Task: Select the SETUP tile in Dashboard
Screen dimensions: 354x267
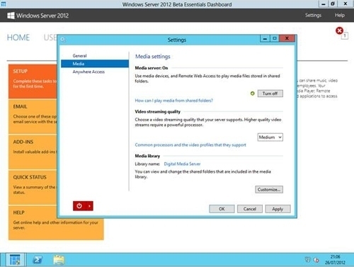Action: (33, 81)
